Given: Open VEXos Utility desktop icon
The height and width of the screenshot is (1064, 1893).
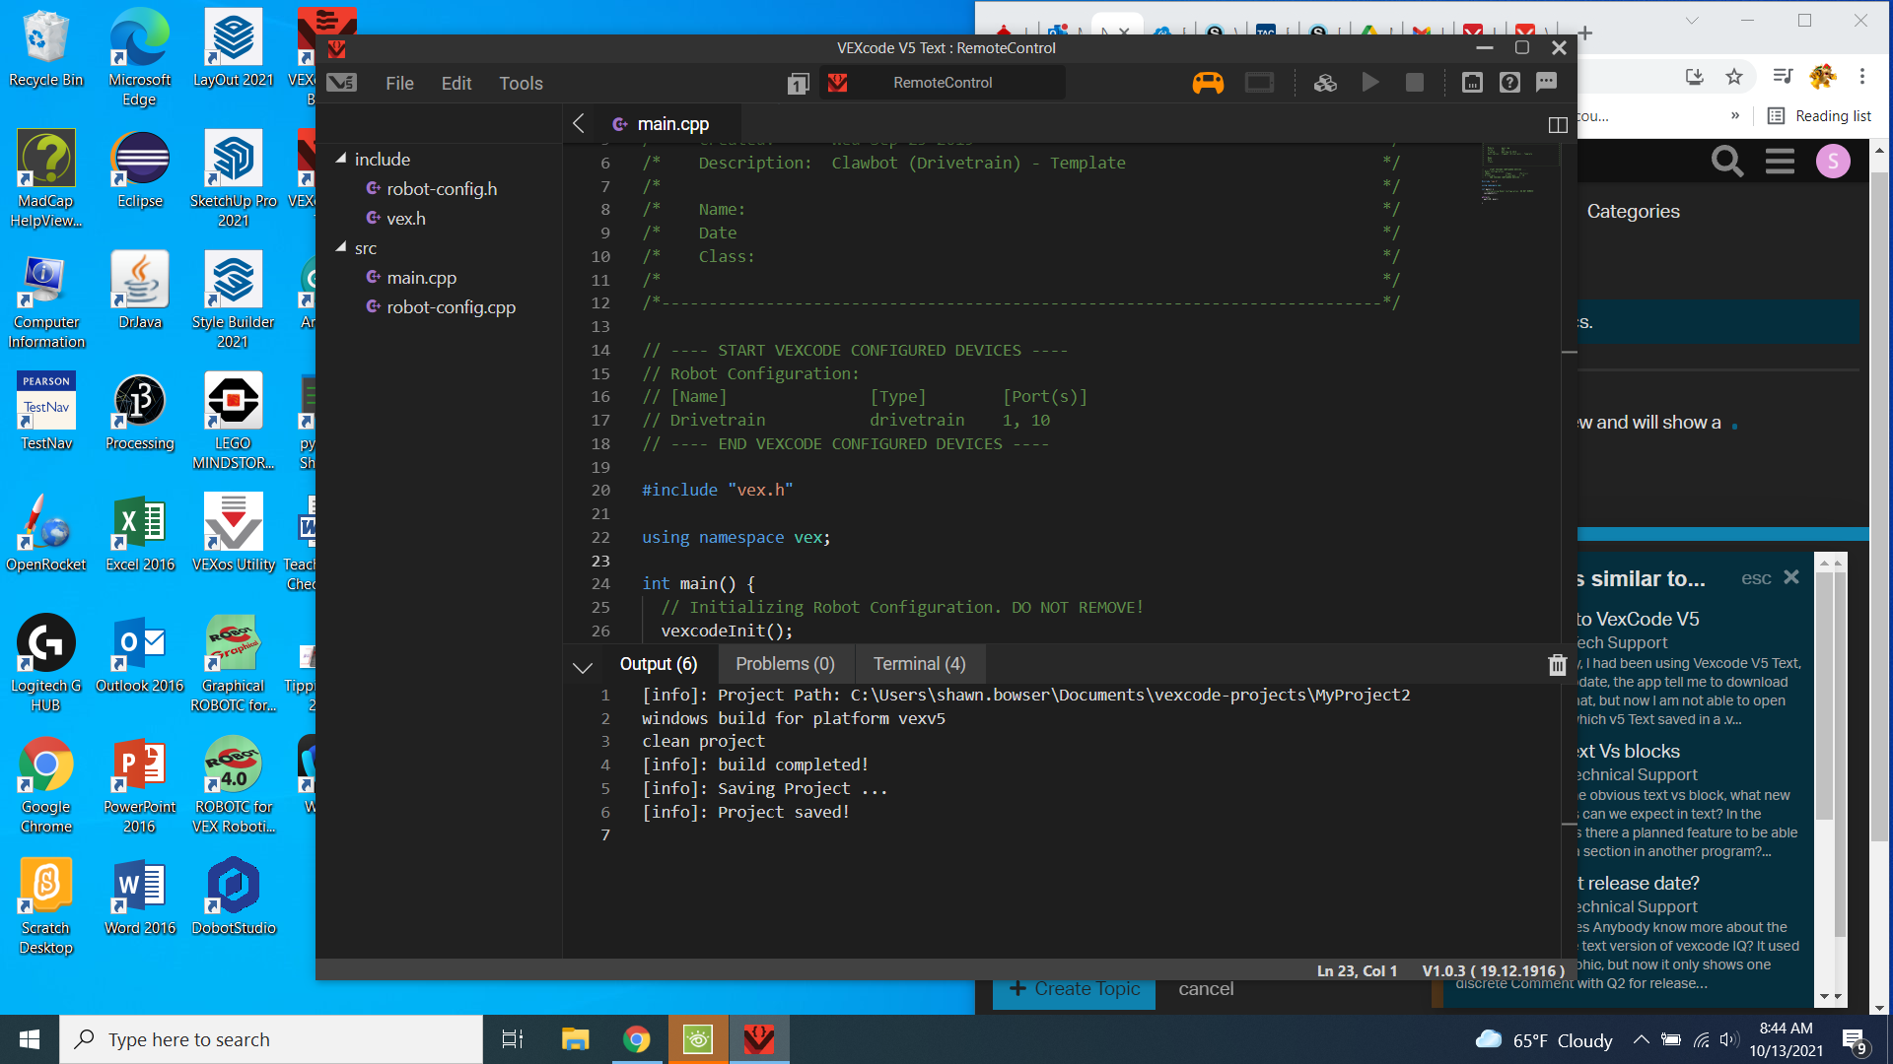Looking at the screenshot, I should [233, 534].
